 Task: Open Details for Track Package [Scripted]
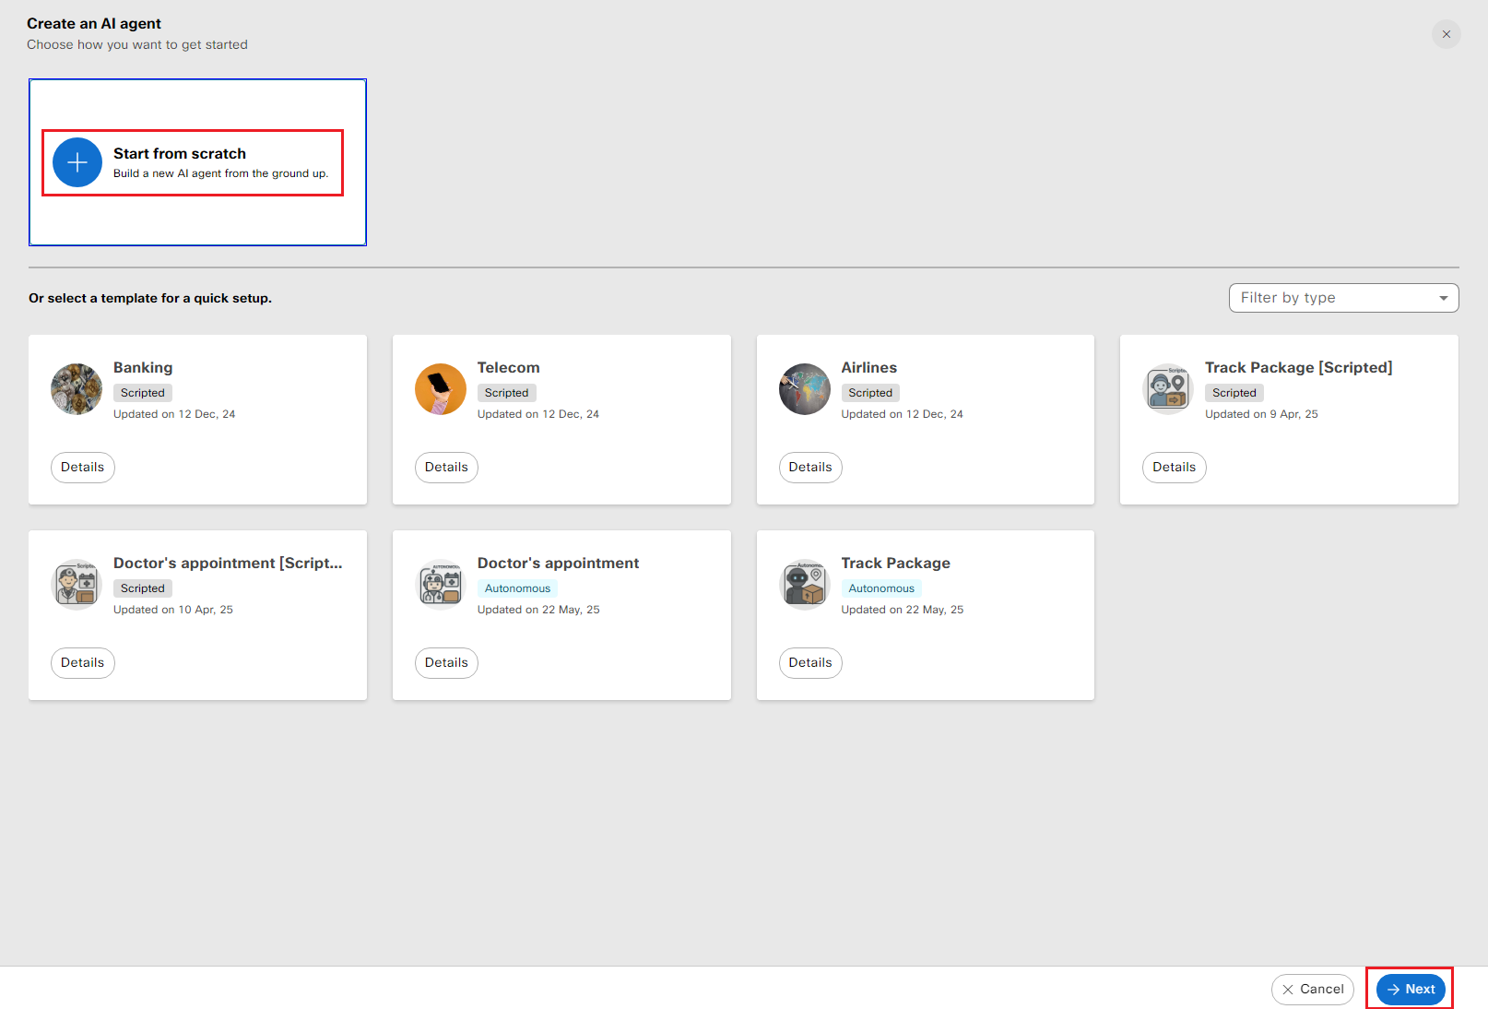1174,468
